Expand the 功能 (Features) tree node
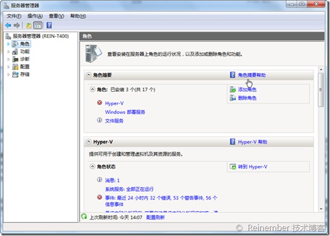This screenshot has height=236, width=330. [9, 51]
